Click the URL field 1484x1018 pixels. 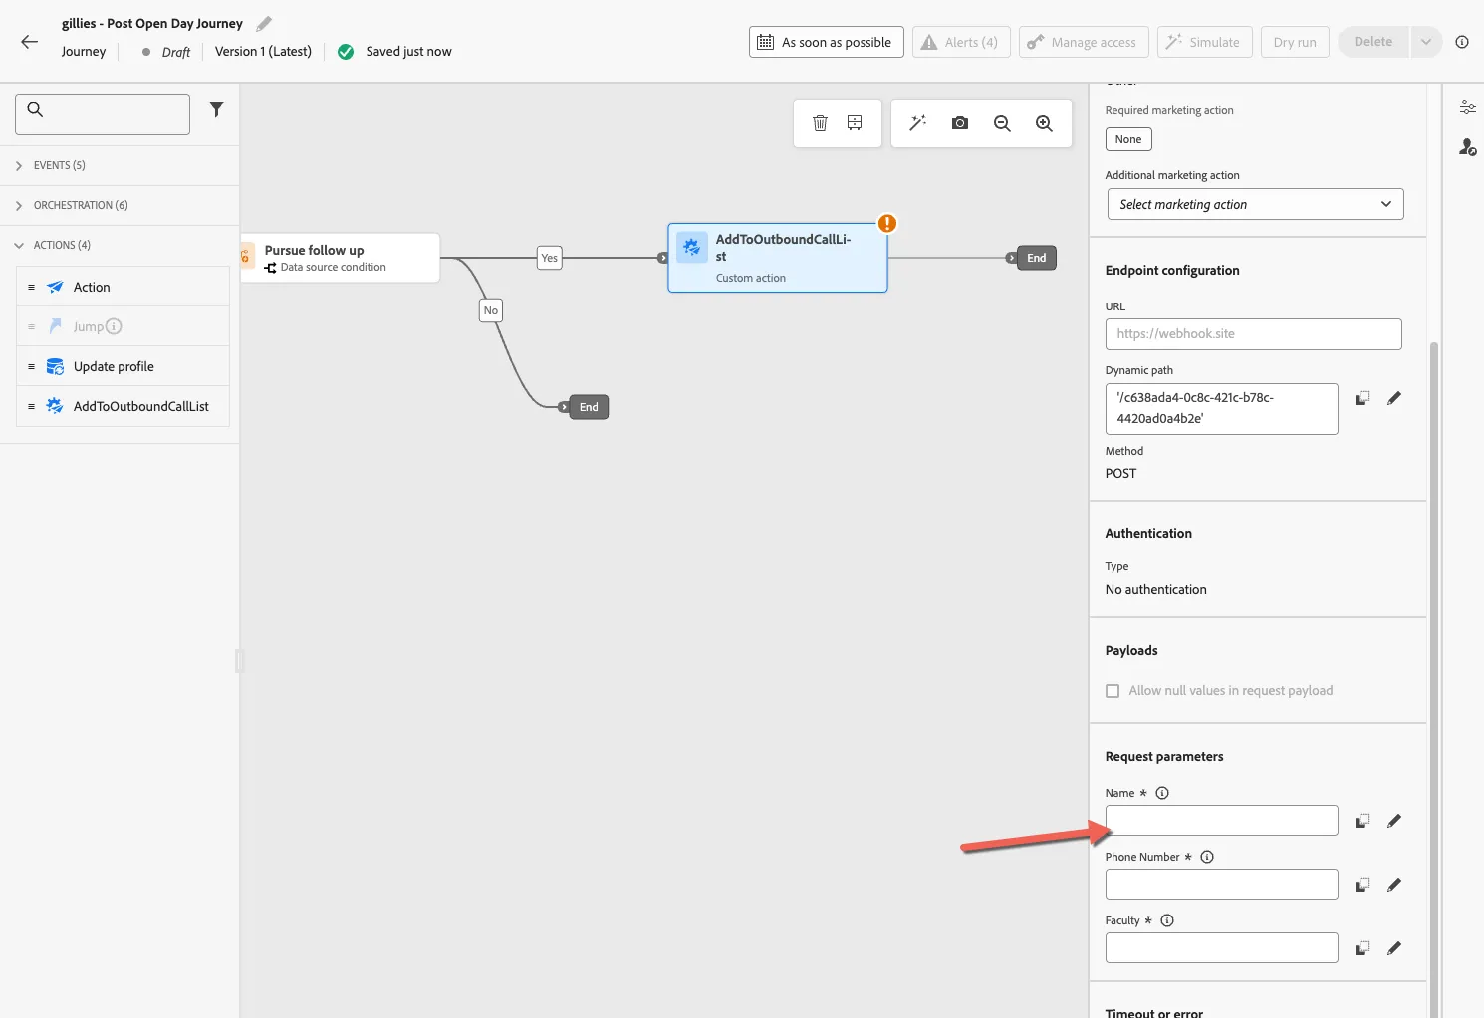click(x=1253, y=334)
